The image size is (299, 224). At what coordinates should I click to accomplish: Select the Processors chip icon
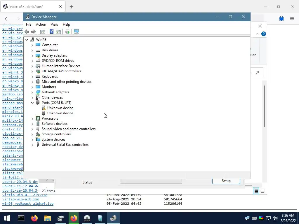click(x=38, y=118)
